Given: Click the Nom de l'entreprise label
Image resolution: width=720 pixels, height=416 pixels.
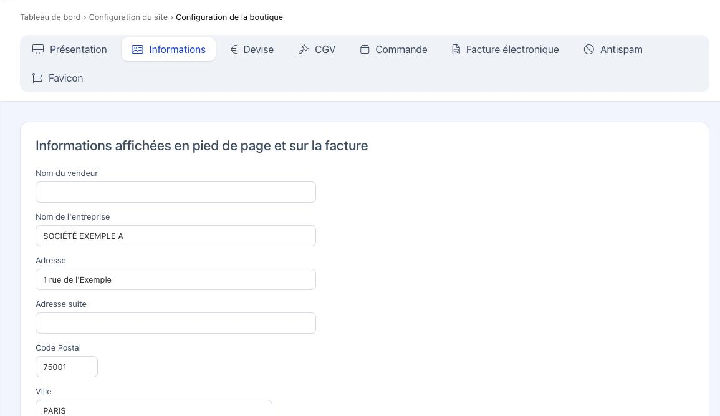Looking at the screenshot, I should point(72,216).
